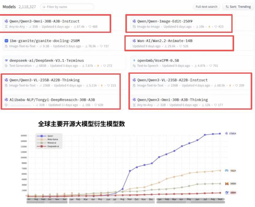Click the Any-to-Any icon on Qwen3-Omni-30B-A3B-Instruct
This screenshot has width=255, height=207.
[x=6, y=27]
